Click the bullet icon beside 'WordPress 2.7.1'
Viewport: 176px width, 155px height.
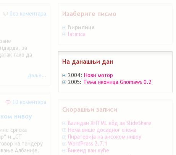point(64,144)
